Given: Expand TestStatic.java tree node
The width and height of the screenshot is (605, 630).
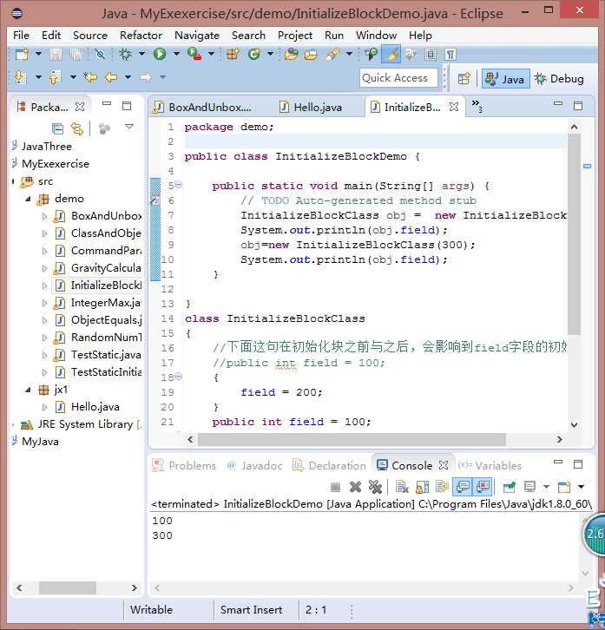Looking at the screenshot, I should pyautogui.click(x=44, y=355).
